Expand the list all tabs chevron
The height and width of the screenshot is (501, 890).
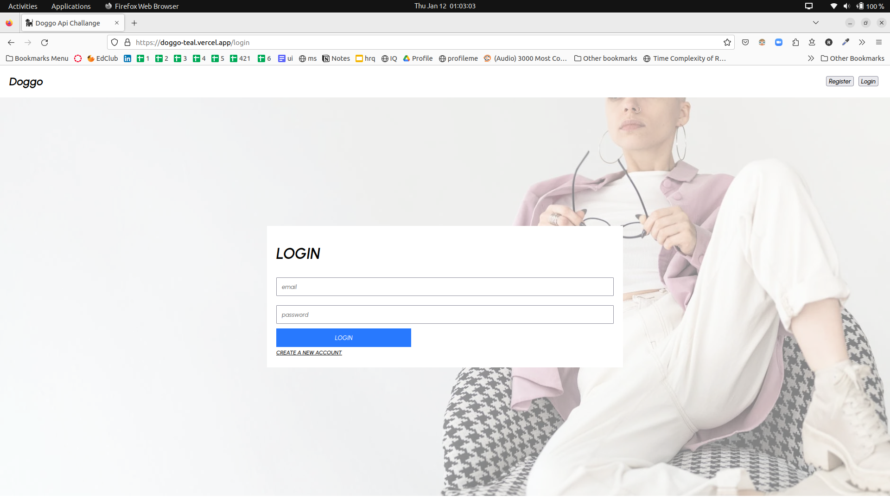point(816,23)
